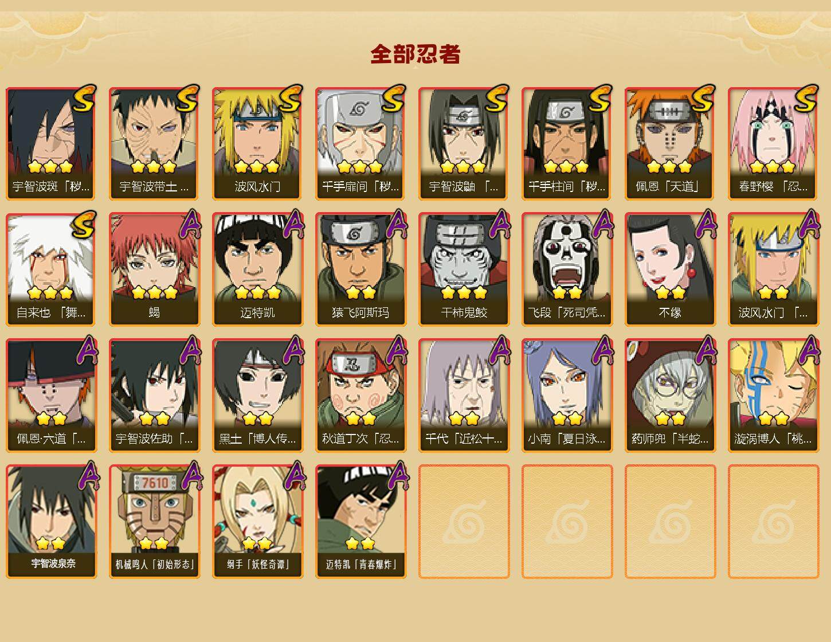This screenshot has width=831, height=642.
Task: Select the 波风水门 S-rank ninja card
Action: 257,143
